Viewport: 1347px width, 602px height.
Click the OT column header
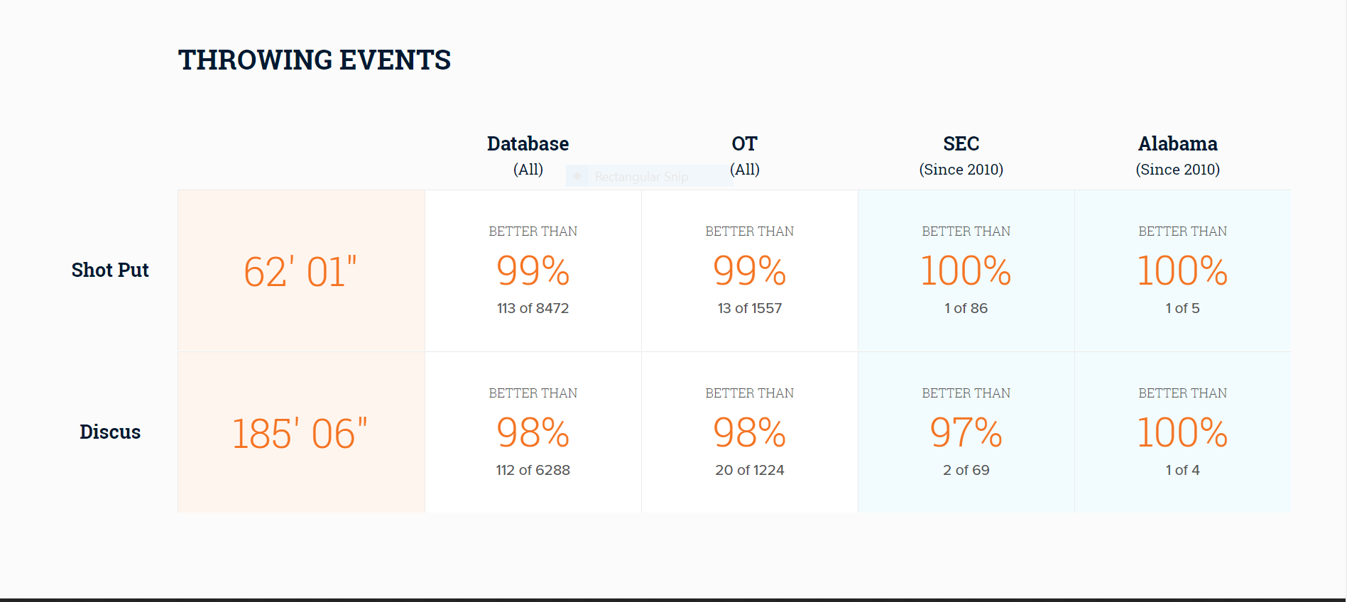click(x=745, y=144)
